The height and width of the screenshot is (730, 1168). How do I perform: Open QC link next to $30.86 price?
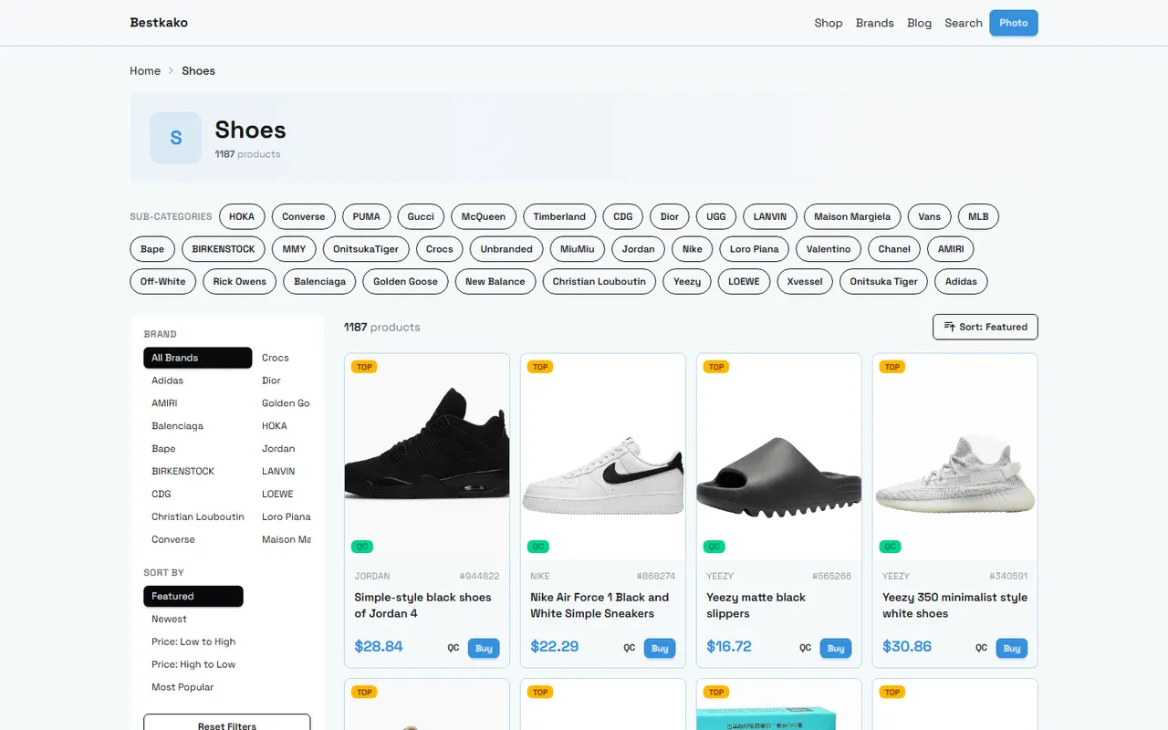[x=981, y=648]
